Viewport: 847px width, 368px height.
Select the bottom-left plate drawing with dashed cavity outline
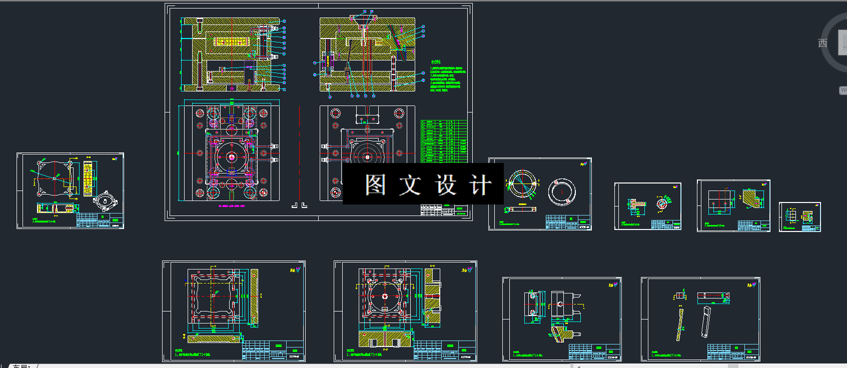point(234,311)
